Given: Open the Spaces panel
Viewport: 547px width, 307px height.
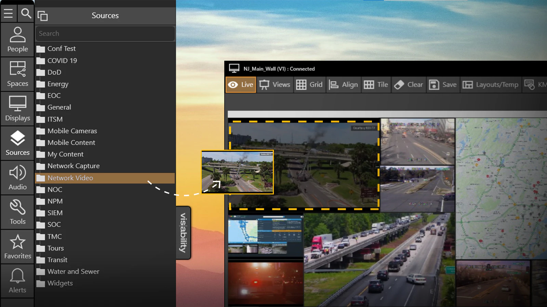Looking at the screenshot, I should click(17, 73).
